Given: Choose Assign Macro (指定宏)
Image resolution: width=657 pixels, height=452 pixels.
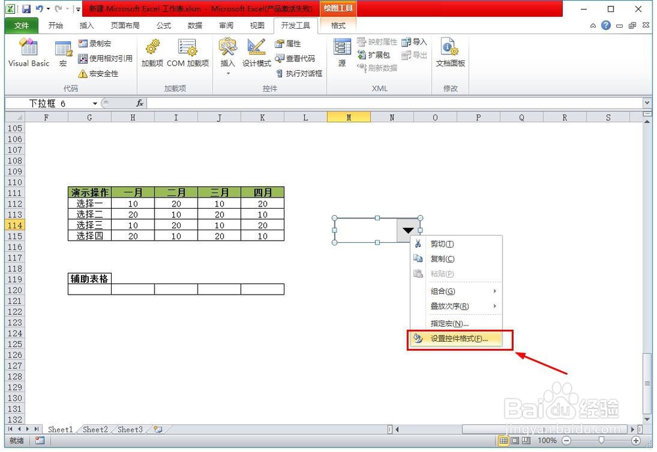Looking at the screenshot, I should point(456,323).
